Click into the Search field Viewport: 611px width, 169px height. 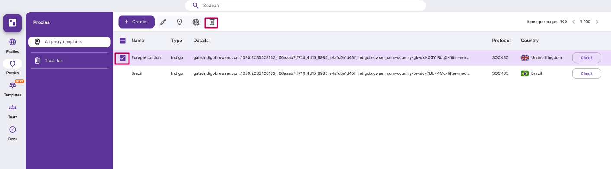[305, 6]
